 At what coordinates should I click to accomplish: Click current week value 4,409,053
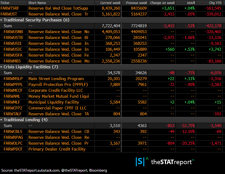tap(111, 32)
